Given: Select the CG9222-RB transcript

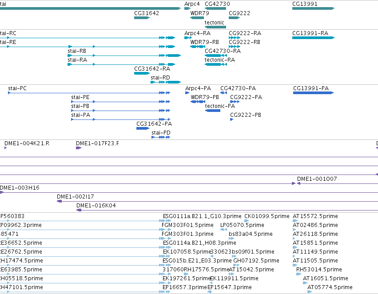Looking at the screenshot, I should pos(235,47).
